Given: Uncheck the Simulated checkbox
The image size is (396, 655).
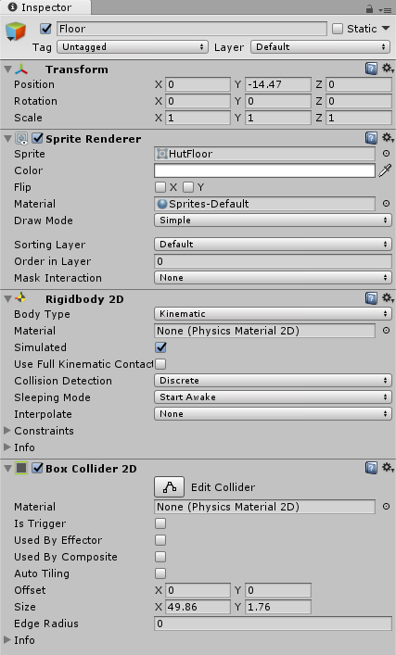Looking at the screenshot, I should point(160,347).
